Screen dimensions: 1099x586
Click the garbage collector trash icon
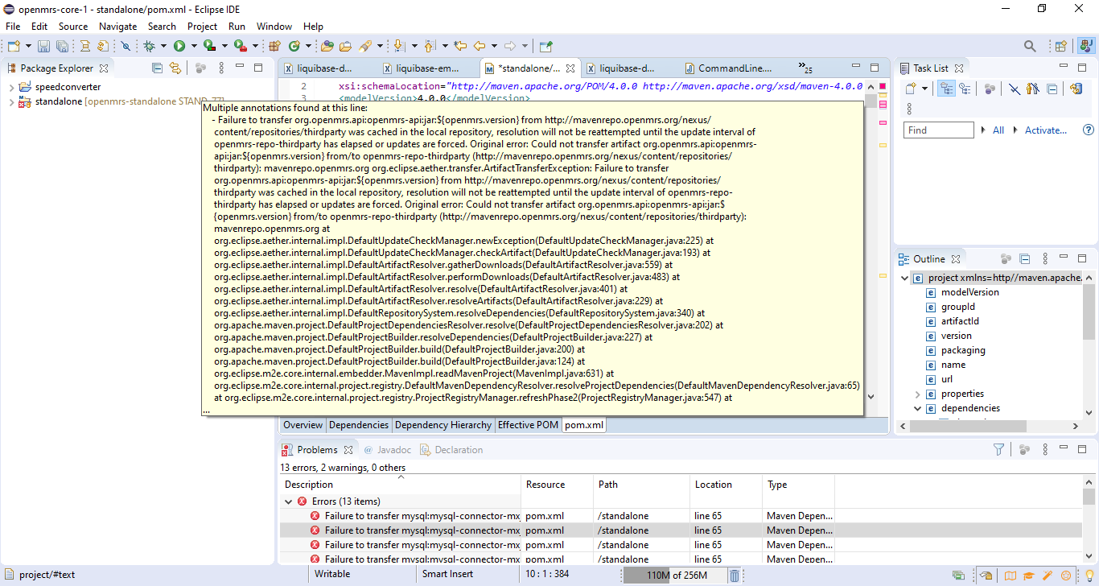(735, 575)
